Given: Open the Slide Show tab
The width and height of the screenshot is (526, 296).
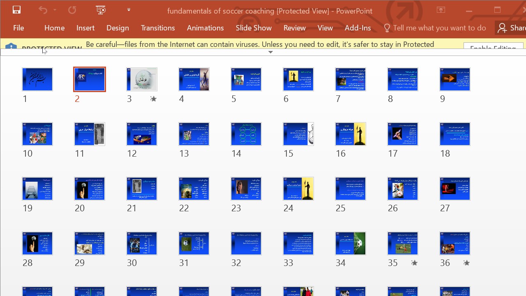Looking at the screenshot, I should coord(254,28).
